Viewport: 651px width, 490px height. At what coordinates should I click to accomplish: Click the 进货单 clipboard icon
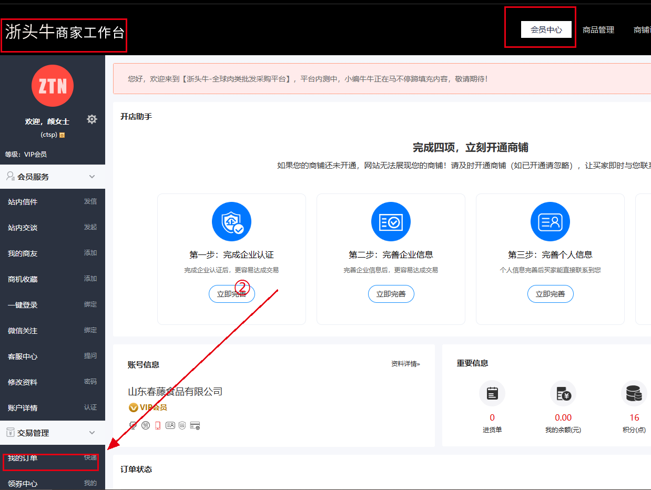point(492,393)
